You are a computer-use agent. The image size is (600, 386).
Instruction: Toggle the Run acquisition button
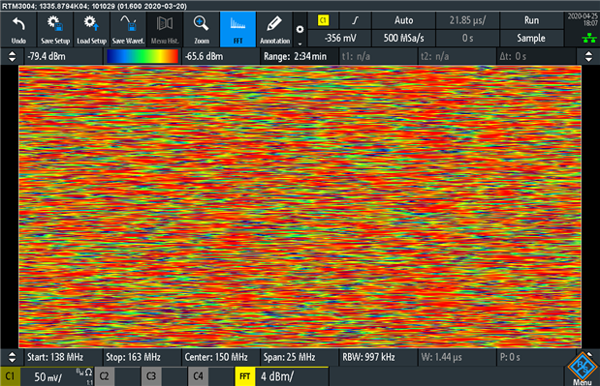coord(531,20)
